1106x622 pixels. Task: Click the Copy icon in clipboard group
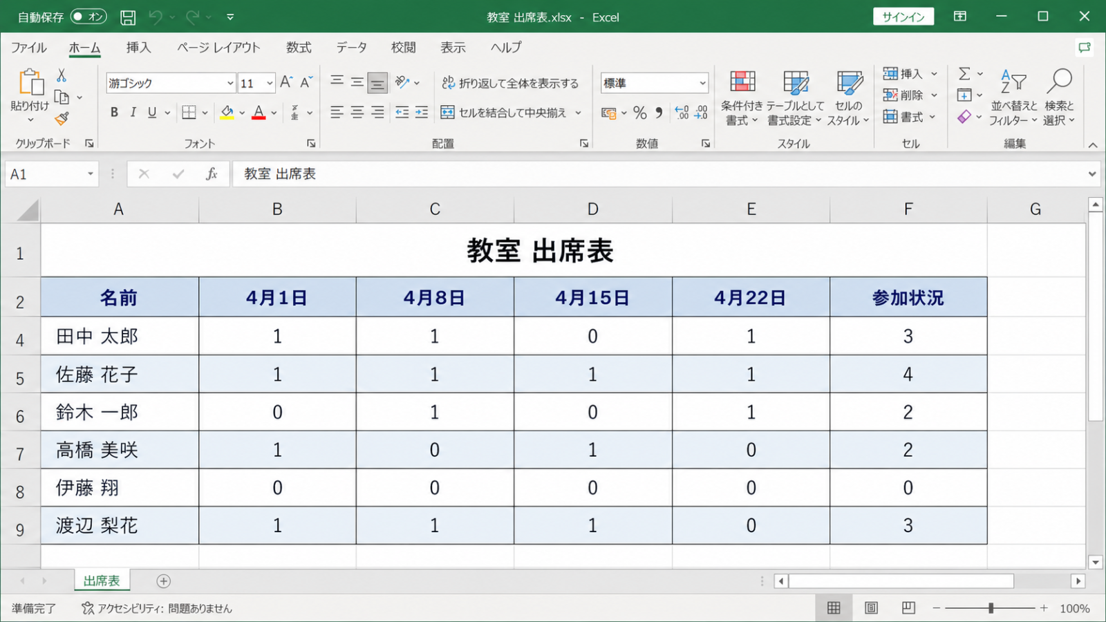tap(62, 97)
